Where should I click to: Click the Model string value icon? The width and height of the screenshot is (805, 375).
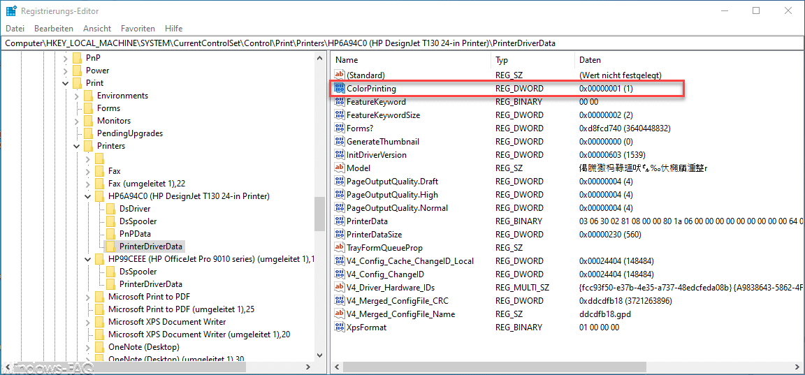click(x=340, y=168)
